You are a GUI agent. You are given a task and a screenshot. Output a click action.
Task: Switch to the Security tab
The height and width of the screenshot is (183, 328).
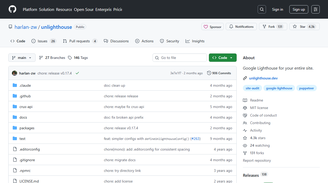[170, 41]
